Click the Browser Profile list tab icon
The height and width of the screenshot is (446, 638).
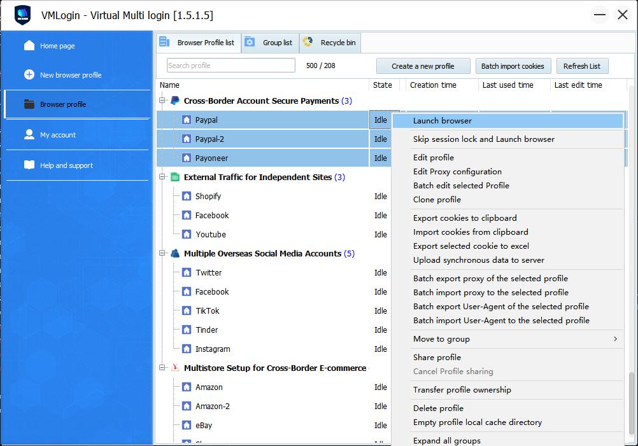tap(164, 42)
